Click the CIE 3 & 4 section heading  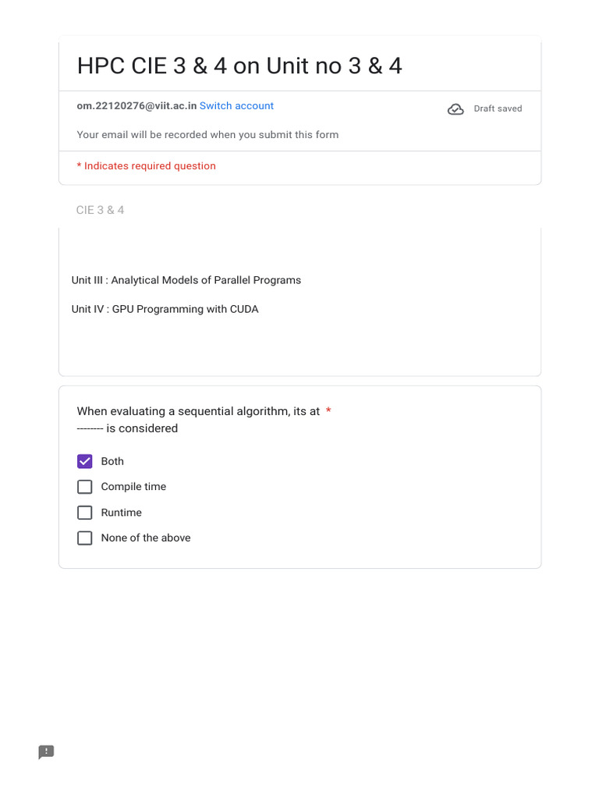(100, 210)
